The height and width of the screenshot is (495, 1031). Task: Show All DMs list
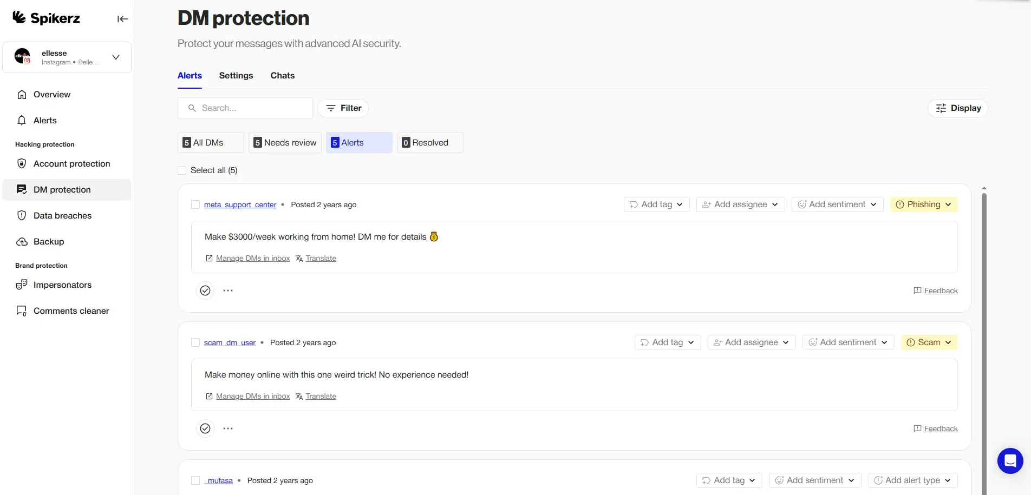(211, 143)
